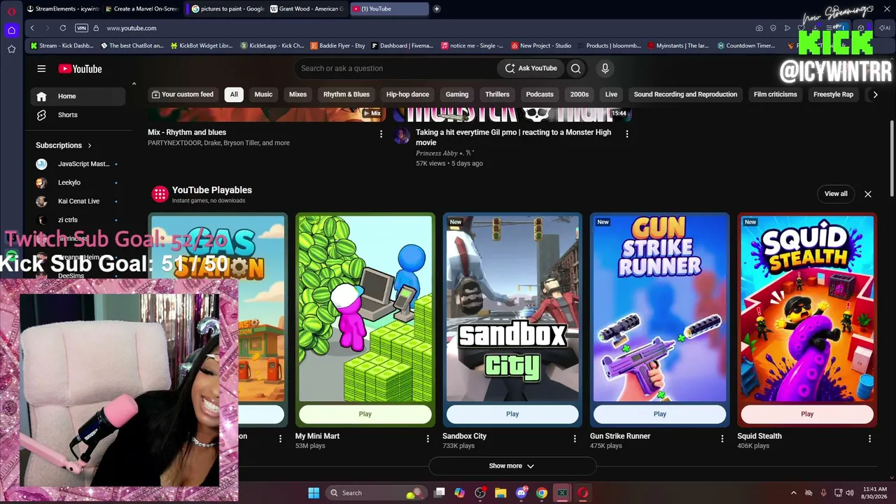Open more options for Squid Stealth

(869, 438)
